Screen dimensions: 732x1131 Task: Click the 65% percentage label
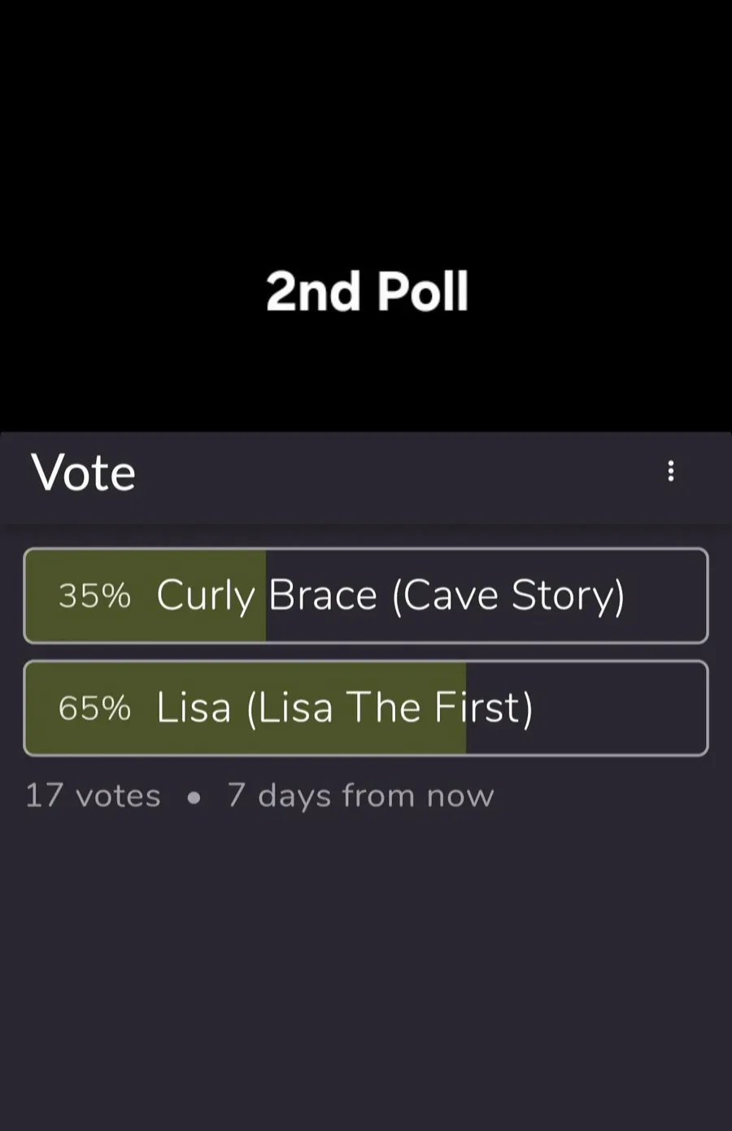[94, 708]
